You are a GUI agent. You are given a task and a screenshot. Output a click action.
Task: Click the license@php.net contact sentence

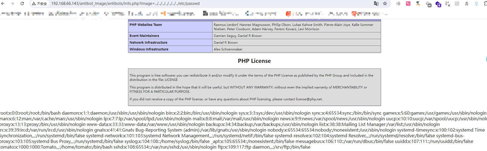(226, 99)
